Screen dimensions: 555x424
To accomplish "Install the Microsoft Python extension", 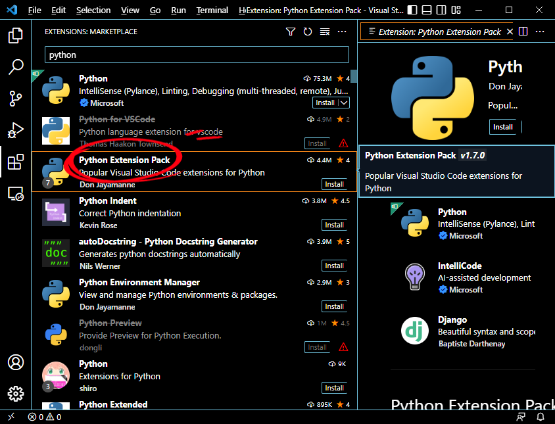I will (x=325, y=103).
